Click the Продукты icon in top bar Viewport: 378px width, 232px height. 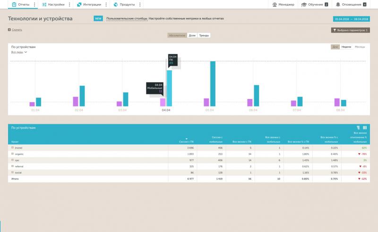point(115,4)
